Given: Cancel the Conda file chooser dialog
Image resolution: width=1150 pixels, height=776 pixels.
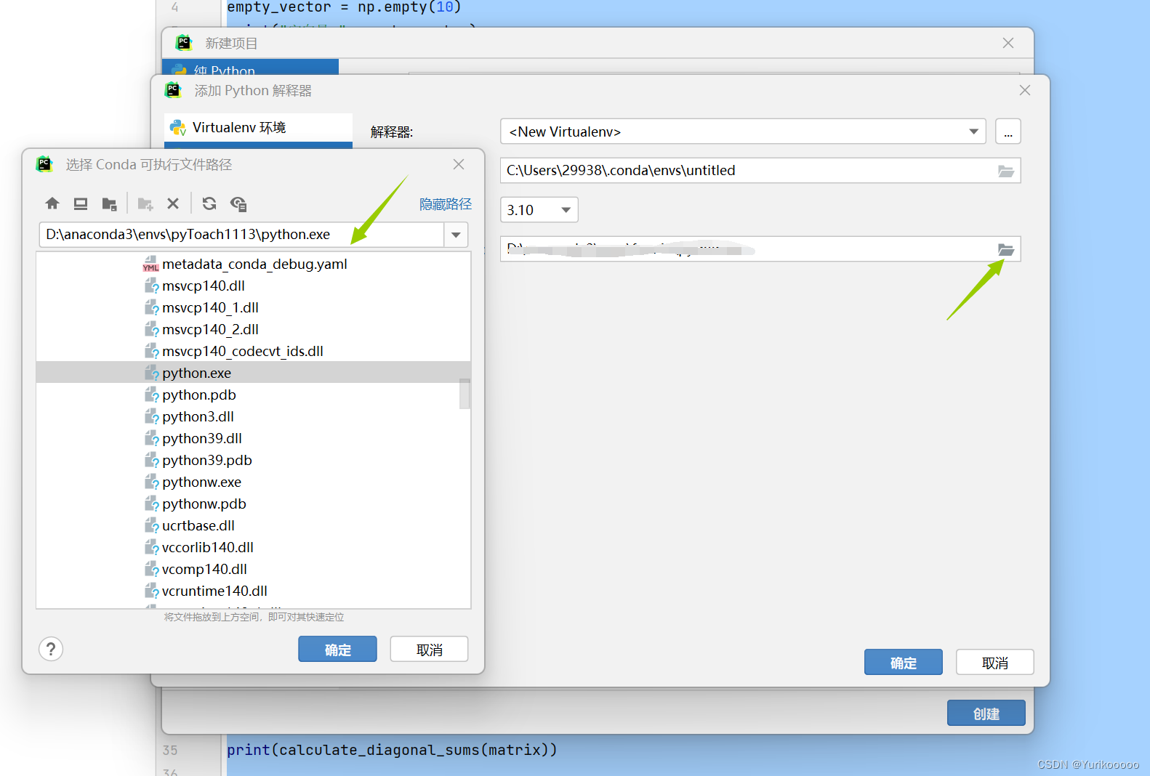Looking at the screenshot, I should pyautogui.click(x=429, y=650).
